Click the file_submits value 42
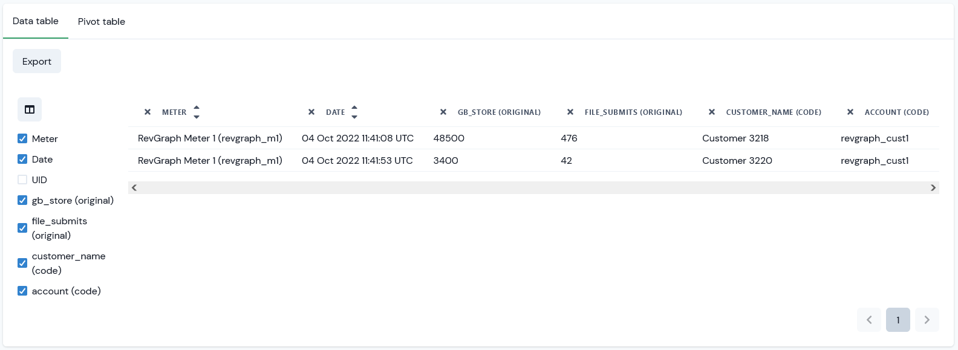This screenshot has width=958, height=350. point(566,160)
